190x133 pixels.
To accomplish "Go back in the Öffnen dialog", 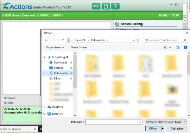I will (46, 40).
